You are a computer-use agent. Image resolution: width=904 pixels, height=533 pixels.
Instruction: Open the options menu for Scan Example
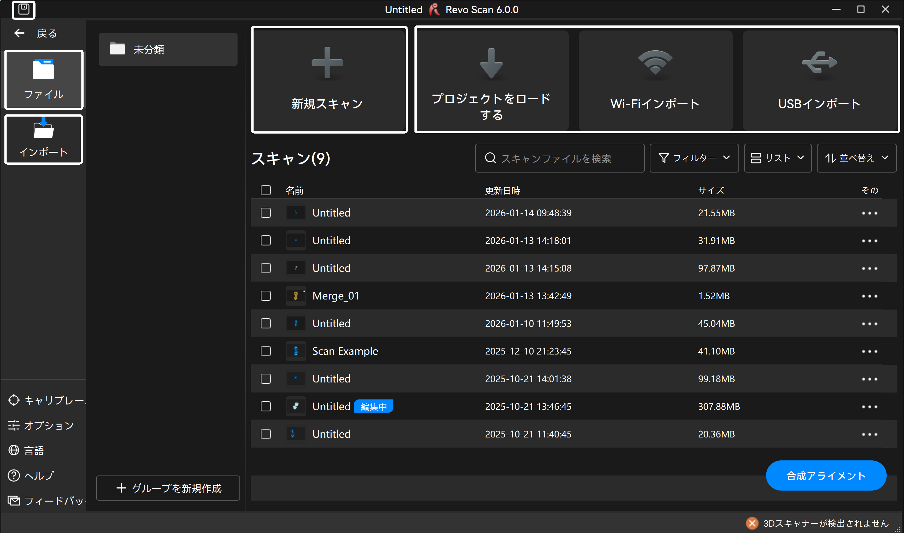coord(870,351)
